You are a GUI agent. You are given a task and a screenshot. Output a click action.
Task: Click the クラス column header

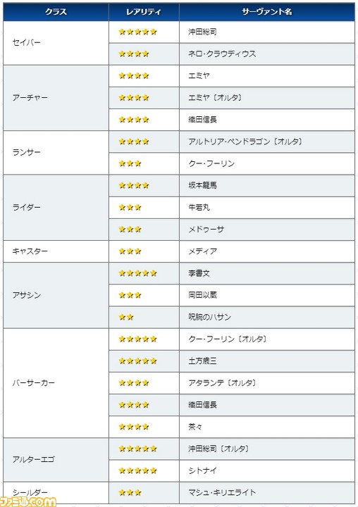tap(56, 12)
